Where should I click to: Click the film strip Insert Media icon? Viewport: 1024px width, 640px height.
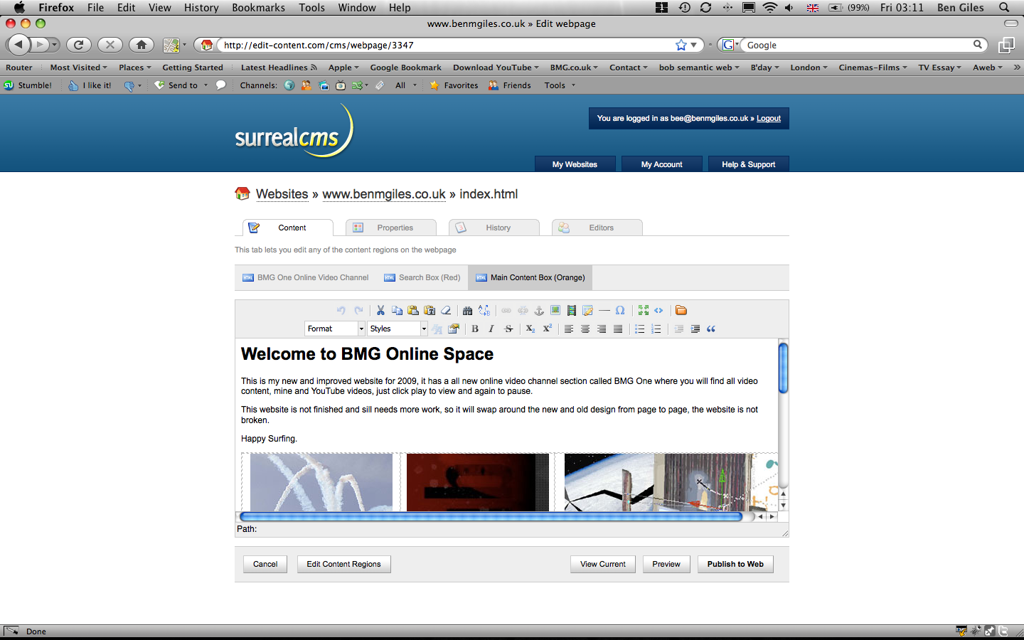click(x=572, y=310)
